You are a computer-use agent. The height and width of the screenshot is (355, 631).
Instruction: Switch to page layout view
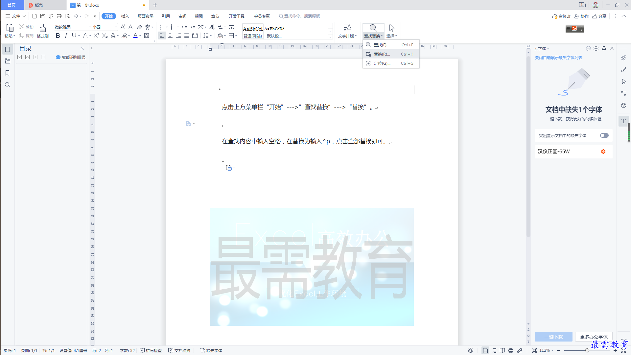tap(485, 350)
